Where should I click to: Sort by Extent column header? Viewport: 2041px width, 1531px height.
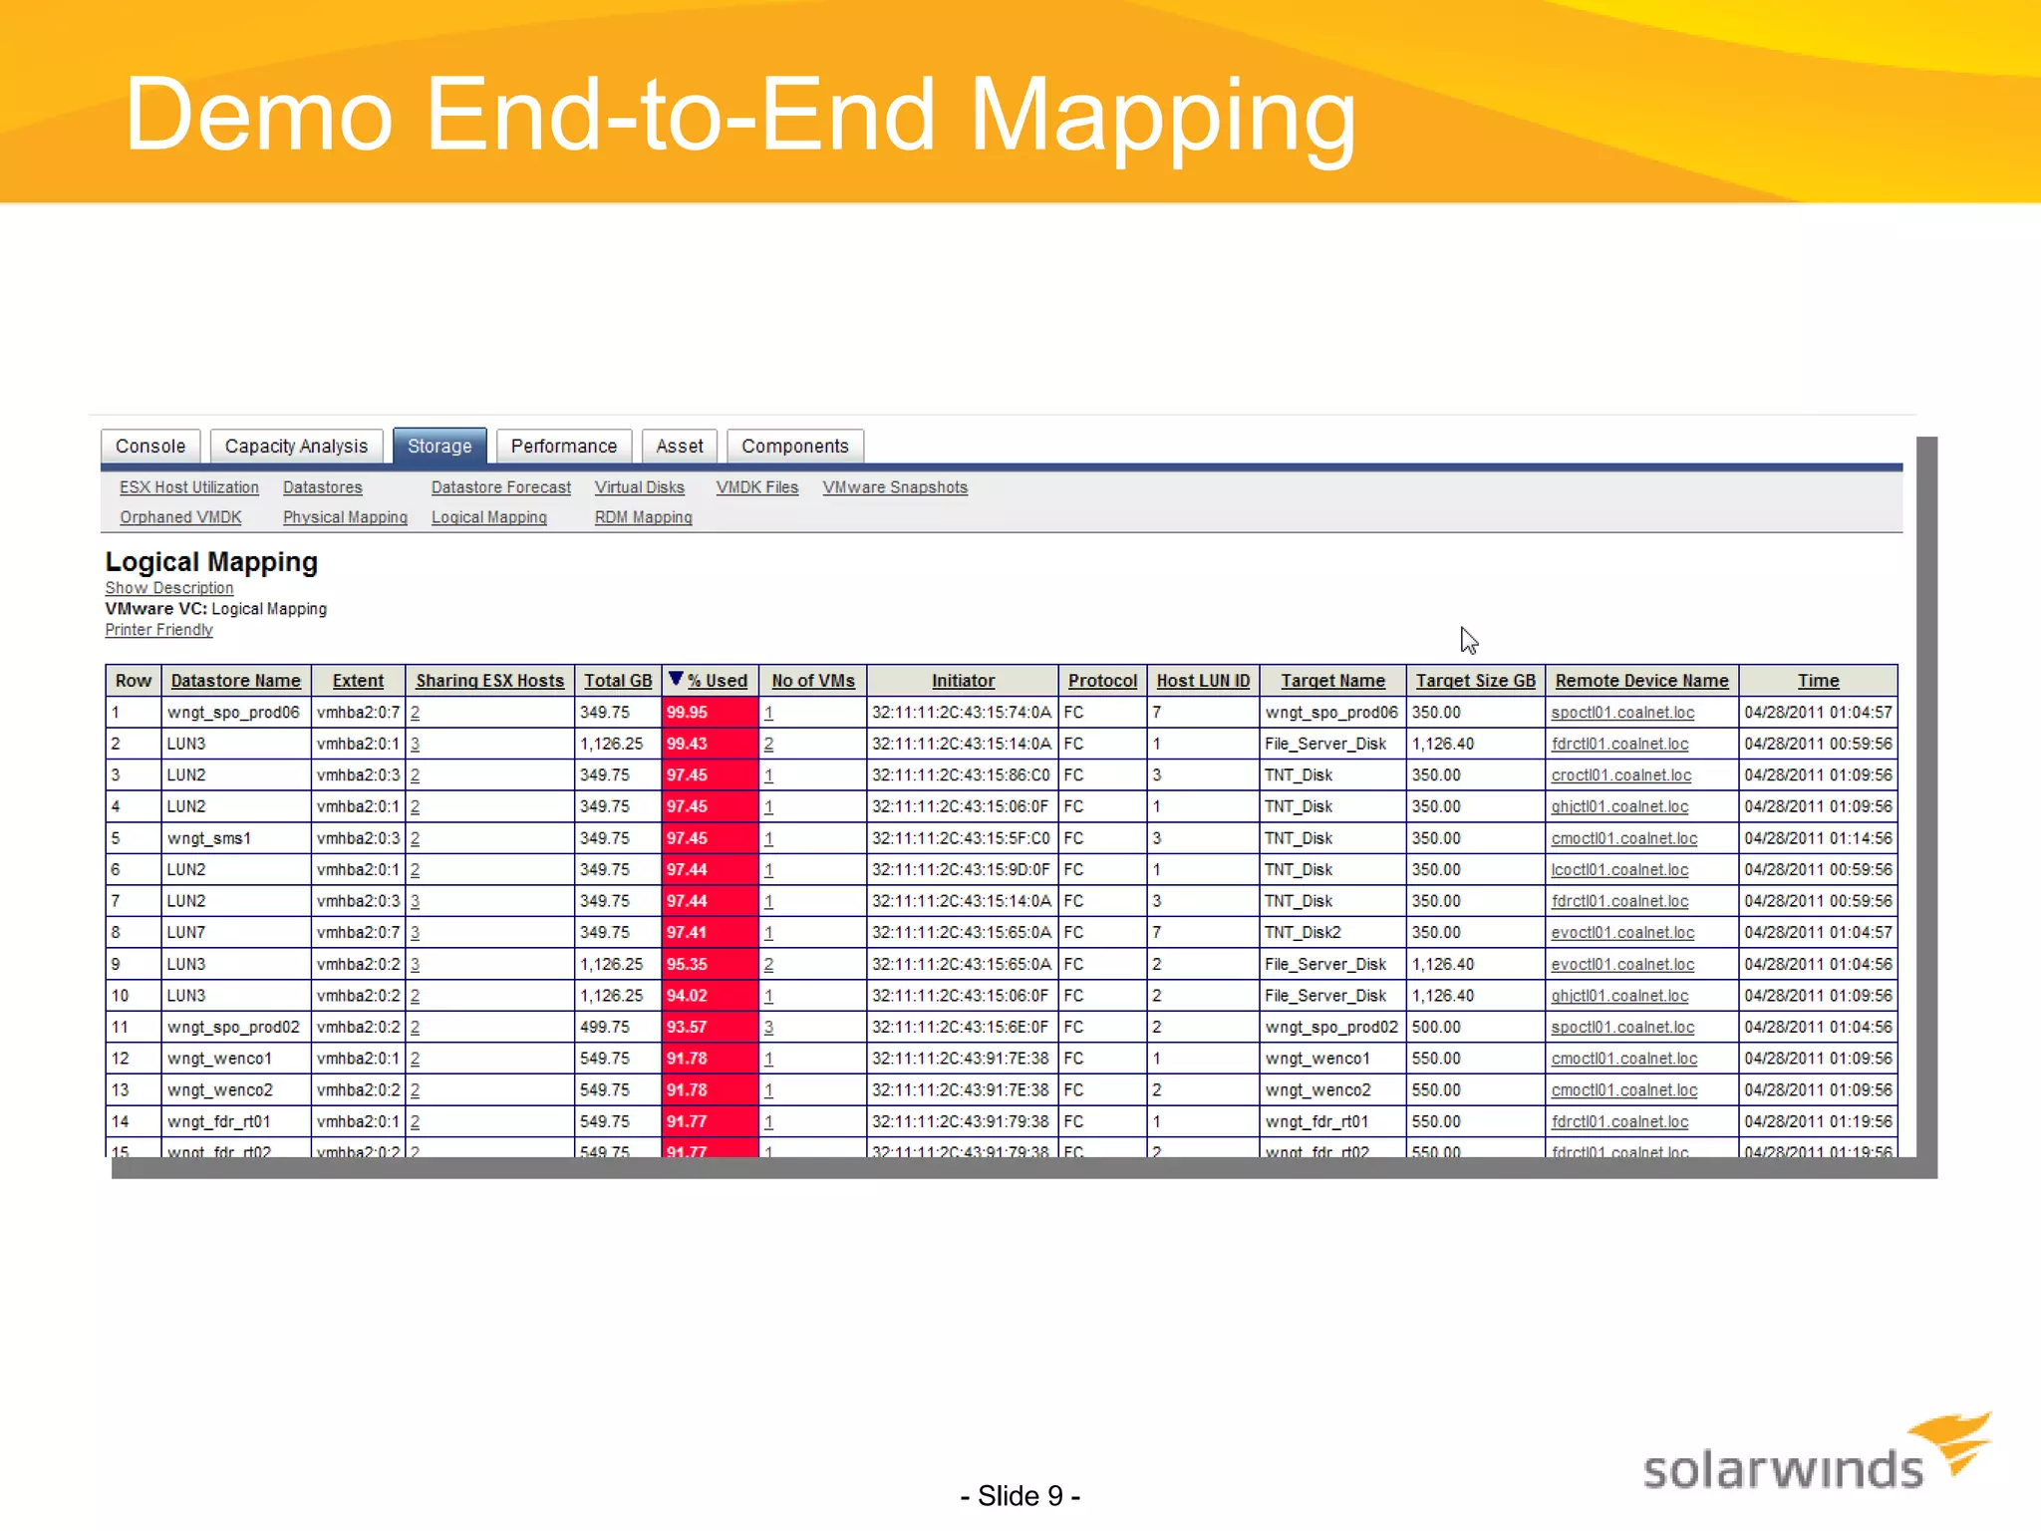point(358,681)
